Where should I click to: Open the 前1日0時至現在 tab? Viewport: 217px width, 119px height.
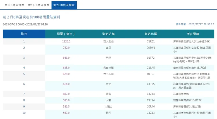pyautogui.click(x=39, y=5)
